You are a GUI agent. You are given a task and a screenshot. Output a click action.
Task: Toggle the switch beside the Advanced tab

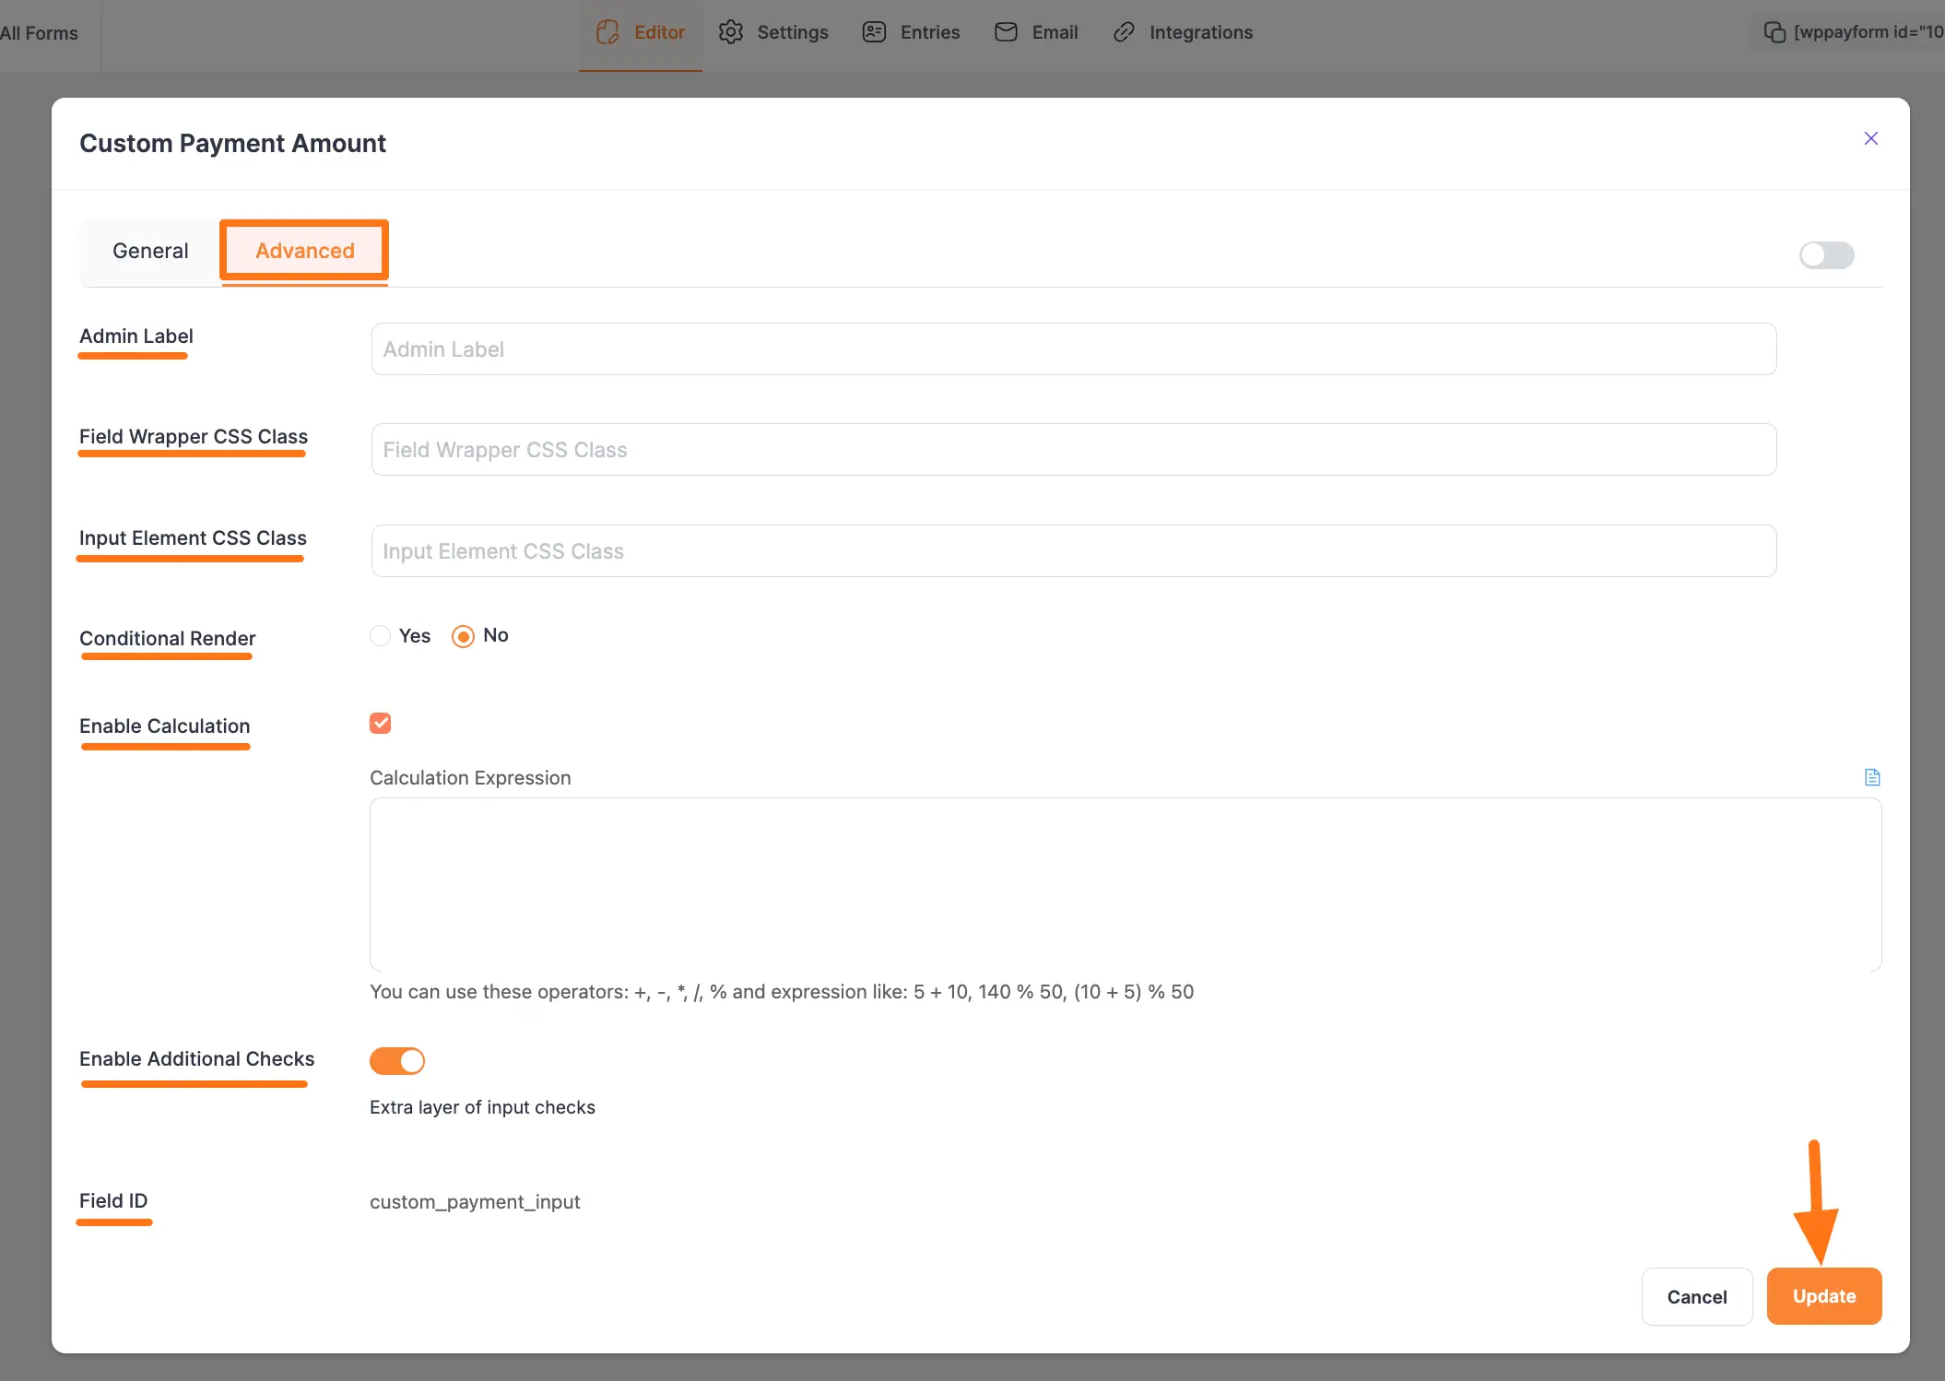(x=1826, y=255)
